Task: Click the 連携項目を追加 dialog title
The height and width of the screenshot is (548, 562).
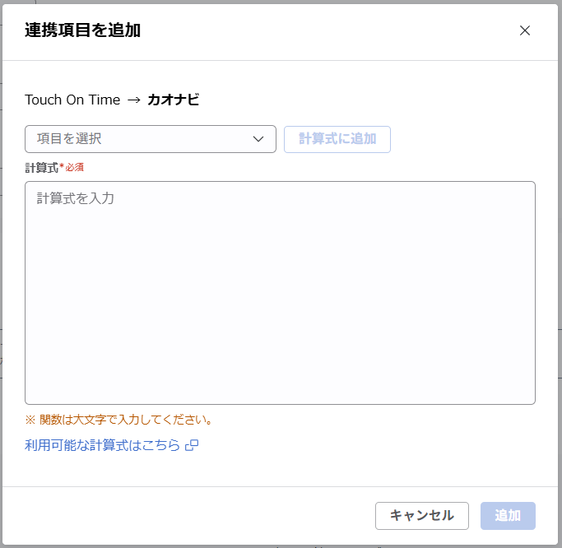Action: pyautogui.click(x=82, y=30)
